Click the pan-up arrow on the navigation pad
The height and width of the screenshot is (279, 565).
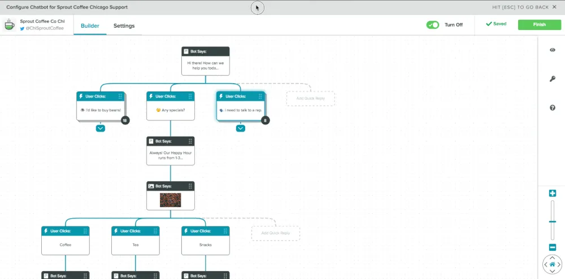point(553,258)
